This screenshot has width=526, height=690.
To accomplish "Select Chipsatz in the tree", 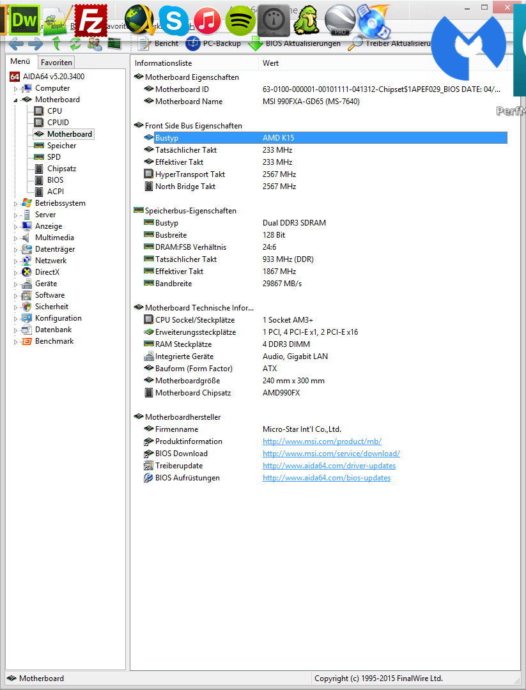I will (61, 169).
